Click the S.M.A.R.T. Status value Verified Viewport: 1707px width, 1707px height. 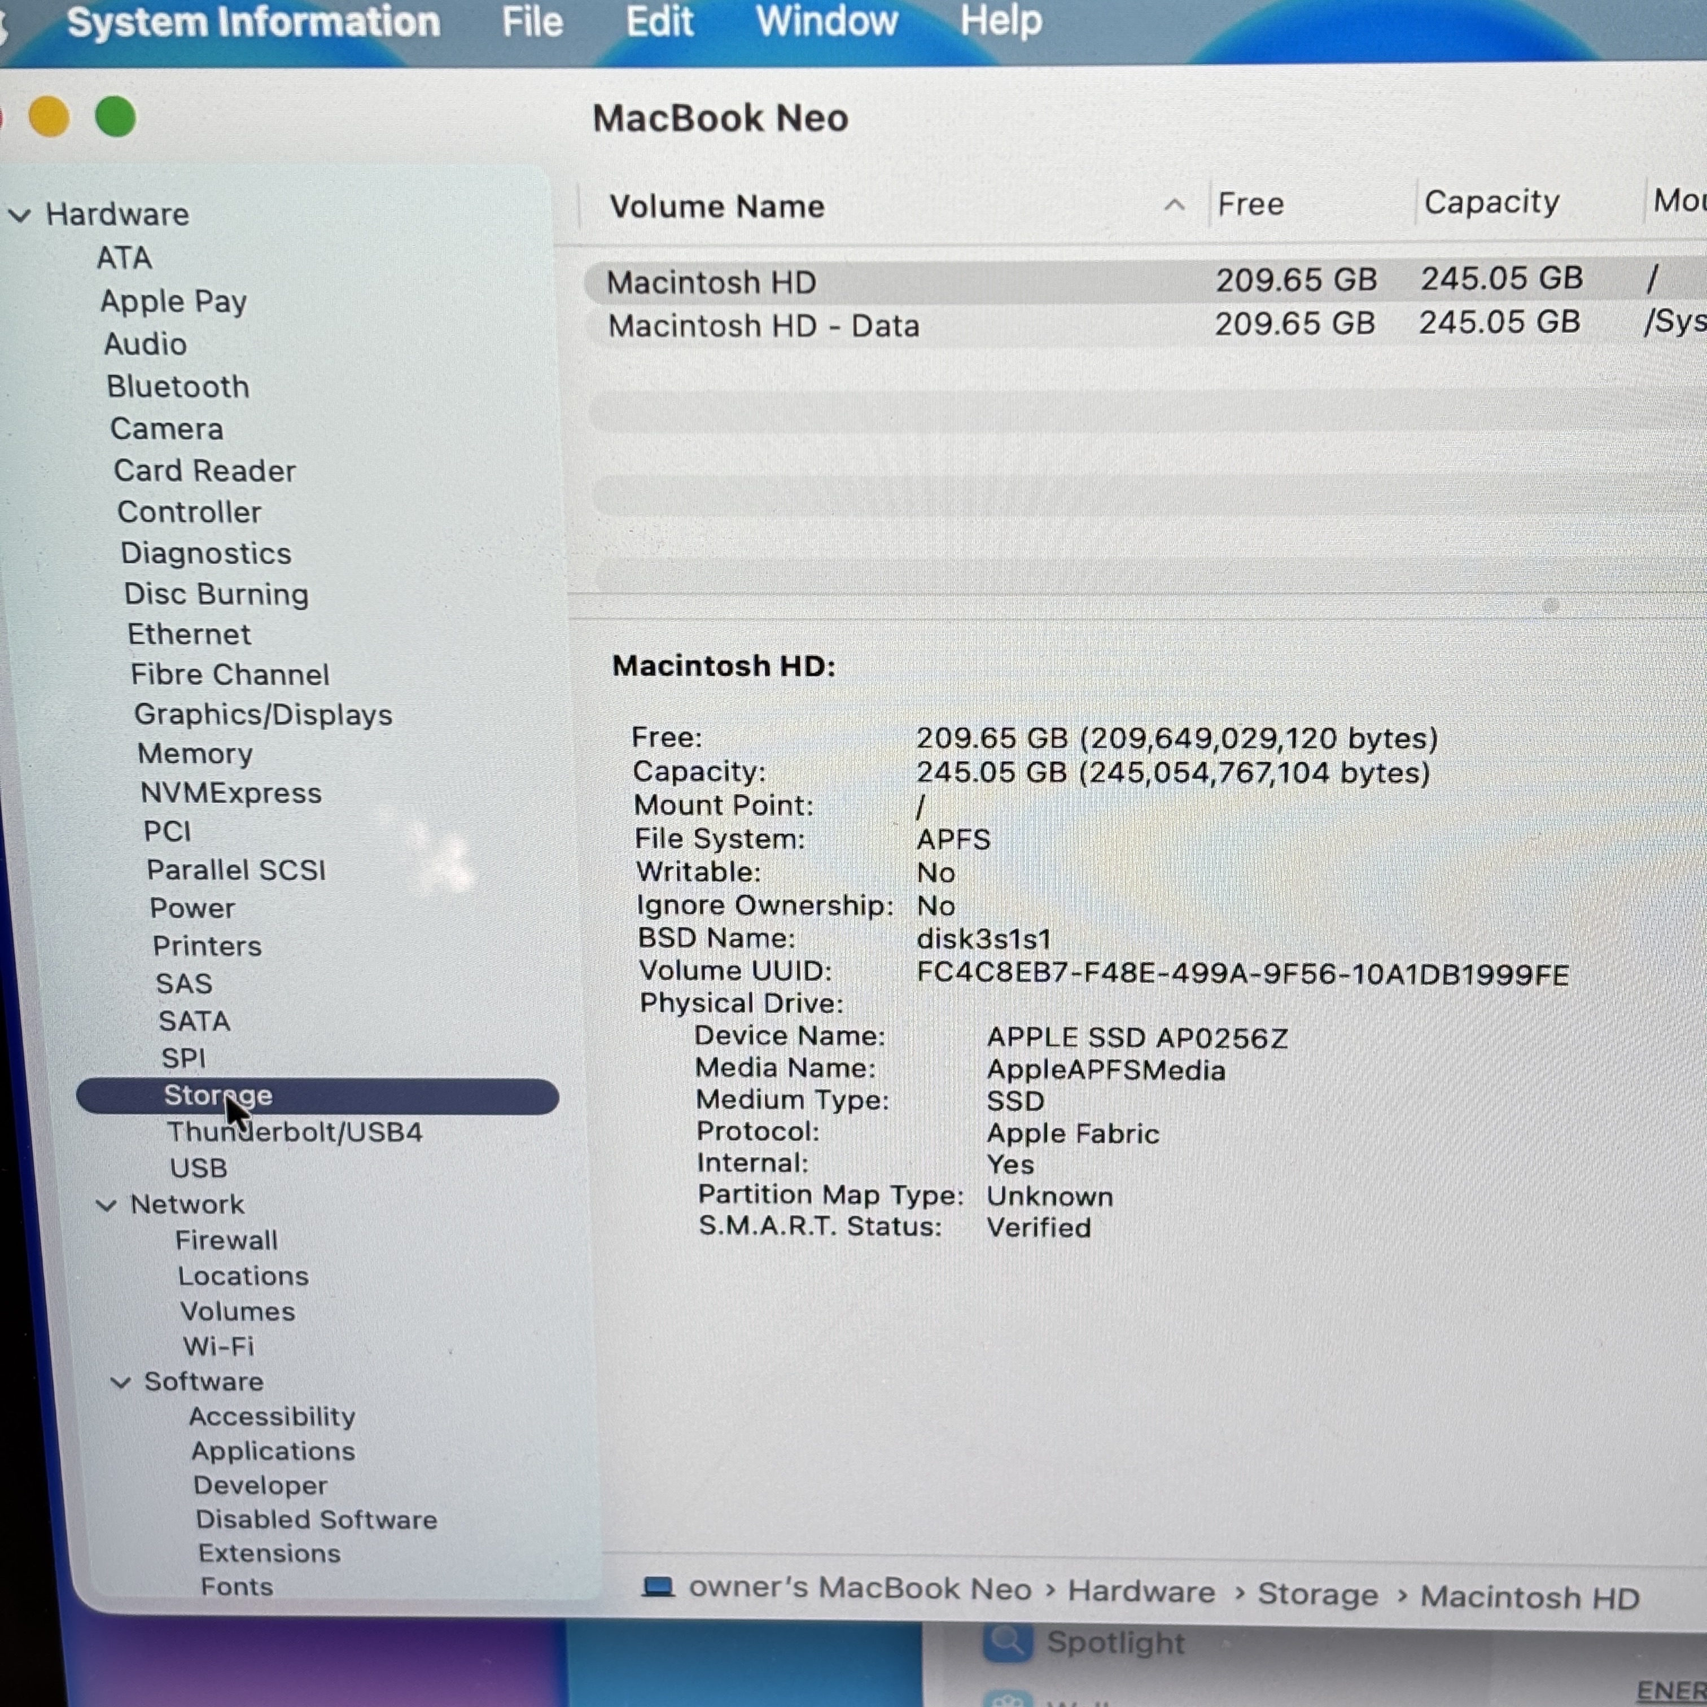[x=1038, y=1227]
